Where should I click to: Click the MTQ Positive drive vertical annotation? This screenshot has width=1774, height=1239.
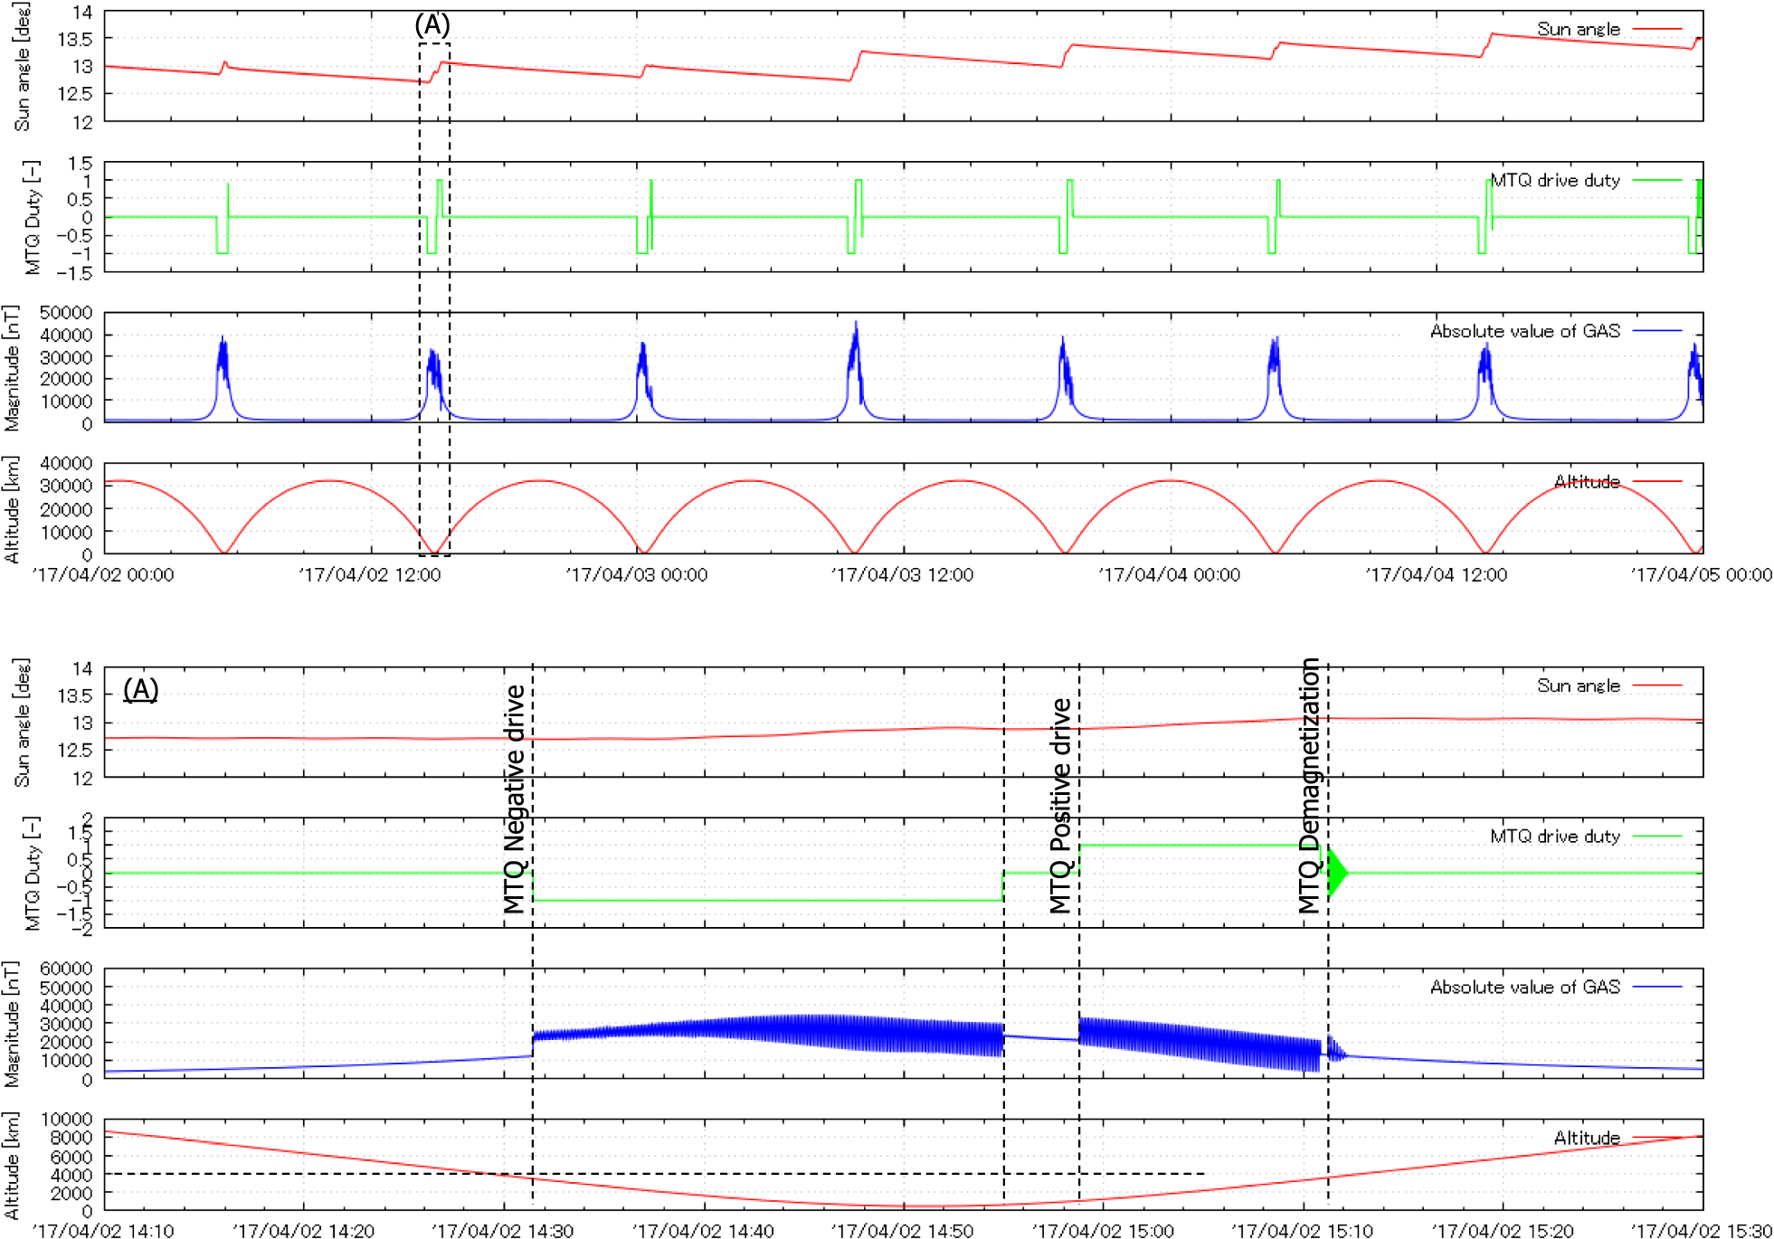tap(1060, 806)
